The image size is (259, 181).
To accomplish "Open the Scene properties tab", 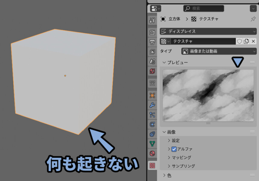I will pyautogui.click(x=152, y=62).
